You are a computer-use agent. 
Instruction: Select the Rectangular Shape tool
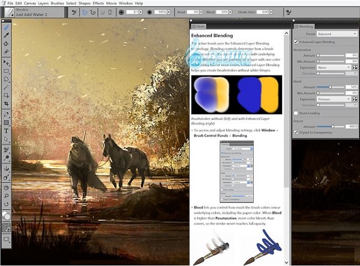click(6, 123)
